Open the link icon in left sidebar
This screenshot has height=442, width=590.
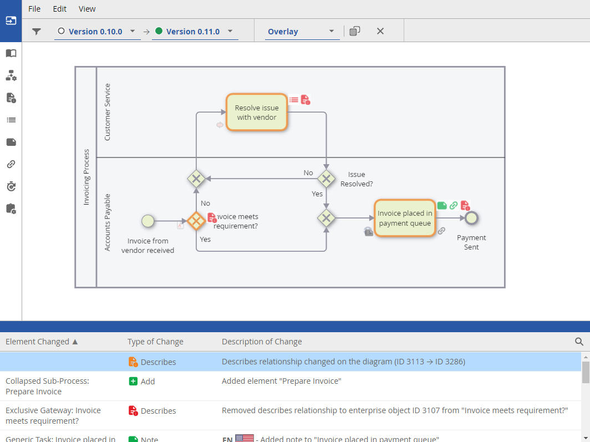[11, 164]
